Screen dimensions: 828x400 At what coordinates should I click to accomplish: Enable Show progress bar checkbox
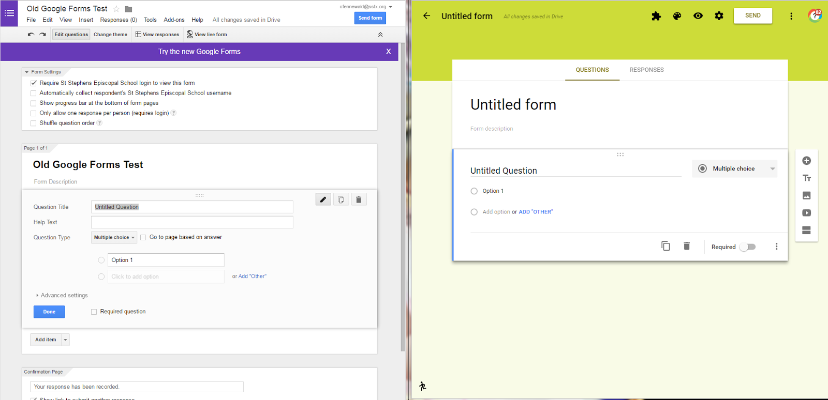(x=34, y=103)
